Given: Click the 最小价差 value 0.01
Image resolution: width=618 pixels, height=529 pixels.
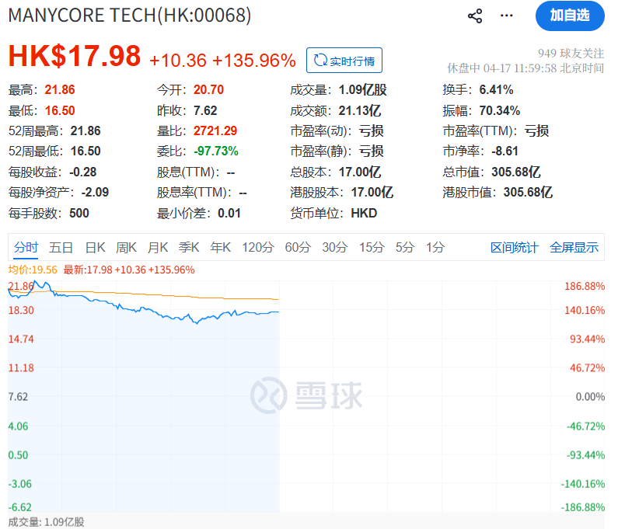Looking at the screenshot, I should (x=229, y=214).
